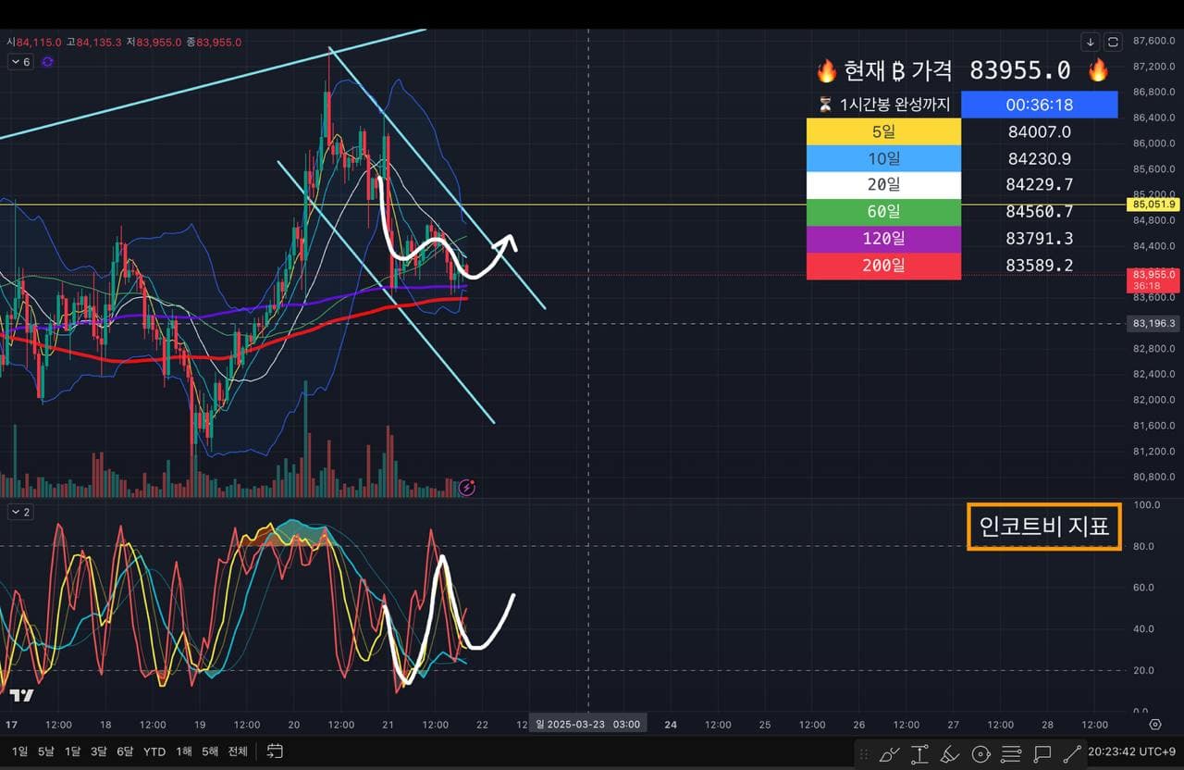Screen dimensions: 1184x770
Task: Click the purple 120일 color cell
Action: point(882,238)
